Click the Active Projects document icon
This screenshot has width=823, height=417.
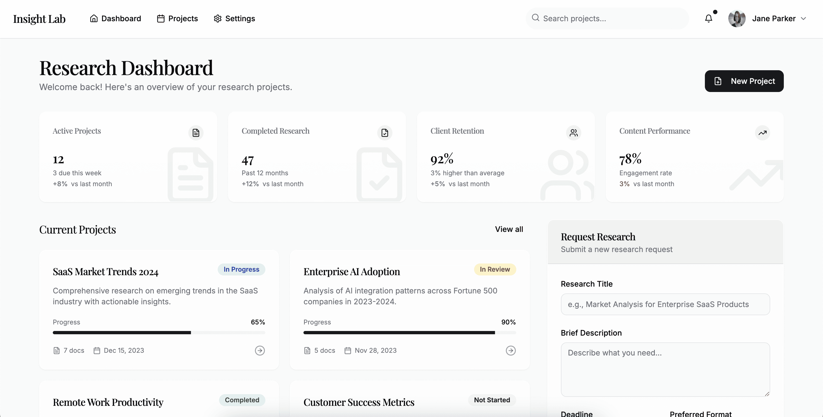(x=196, y=133)
